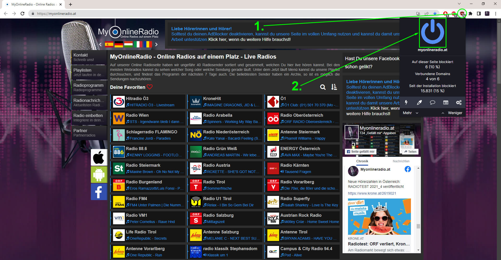Click the watermelon Krone article thumbnail

(379, 217)
